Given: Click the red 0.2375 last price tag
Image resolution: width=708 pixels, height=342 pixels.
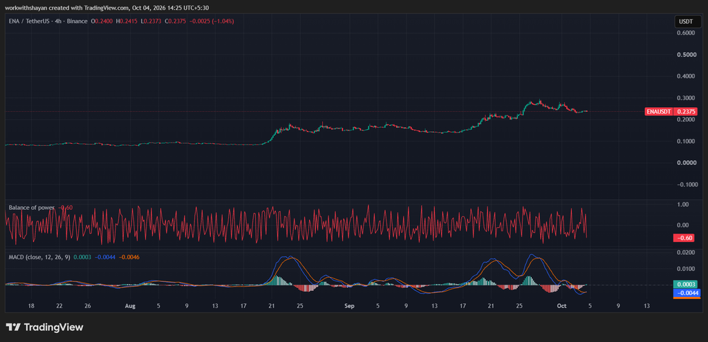Looking at the screenshot, I should (687, 111).
